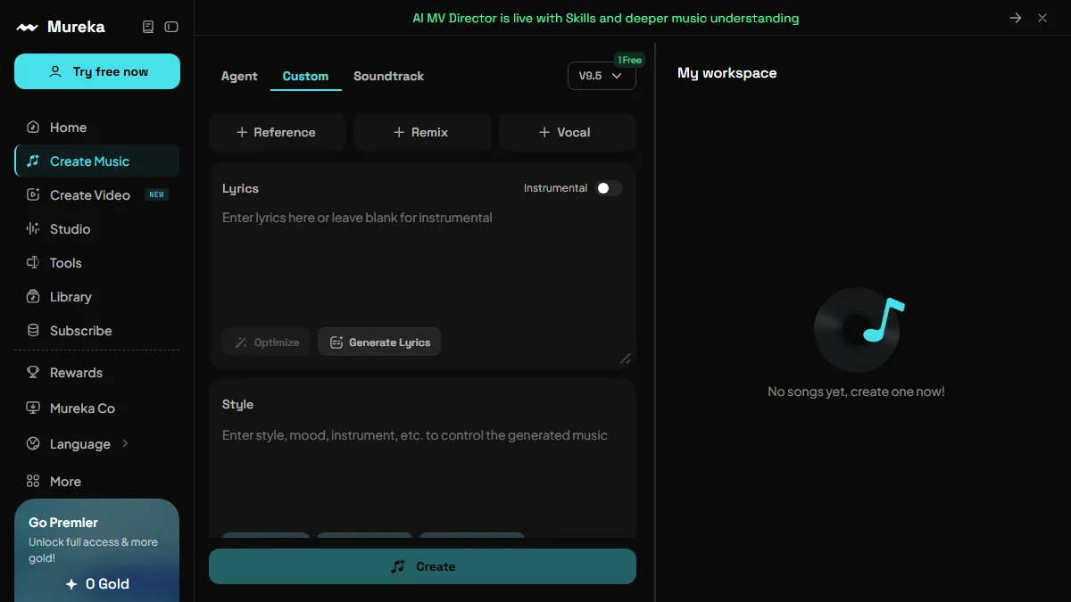Click the Remix button

point(422,132)
